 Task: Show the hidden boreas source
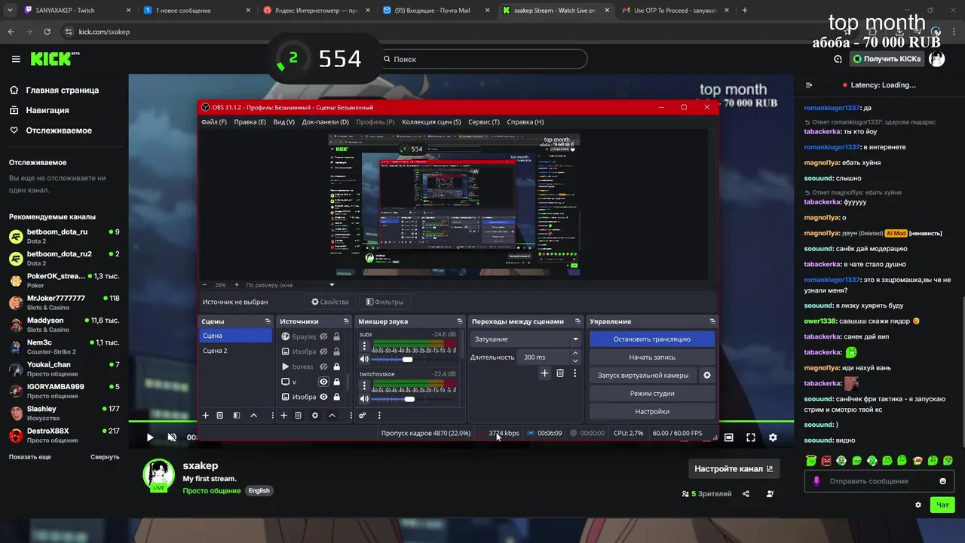(x=323, y=367)
